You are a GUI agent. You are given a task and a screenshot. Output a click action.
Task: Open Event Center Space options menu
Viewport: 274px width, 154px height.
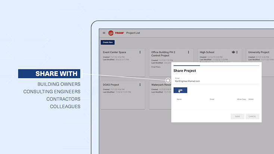tap(140, 52)
